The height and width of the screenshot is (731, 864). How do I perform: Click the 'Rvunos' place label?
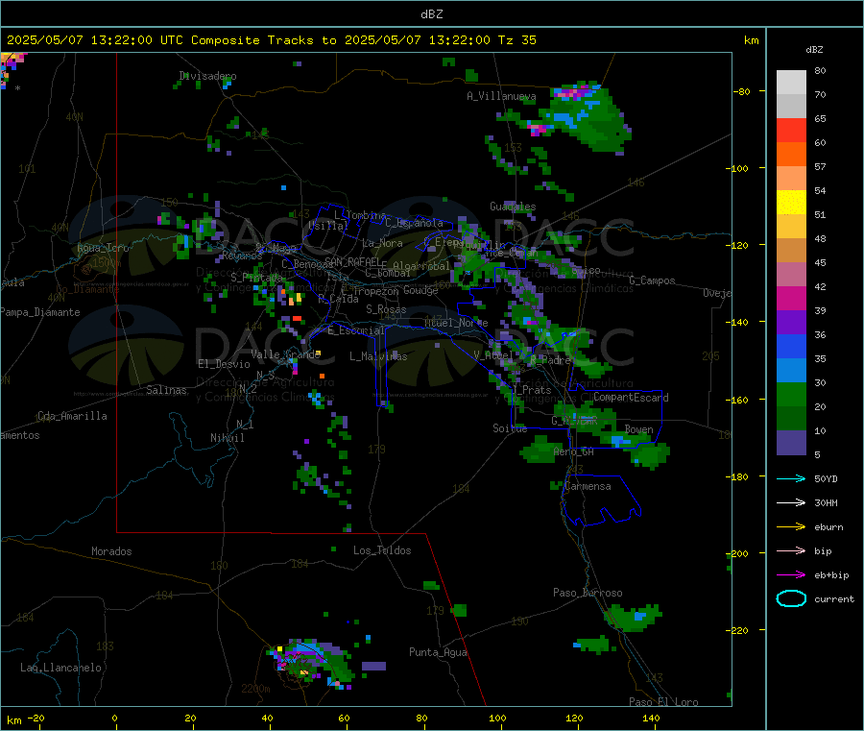242,256
